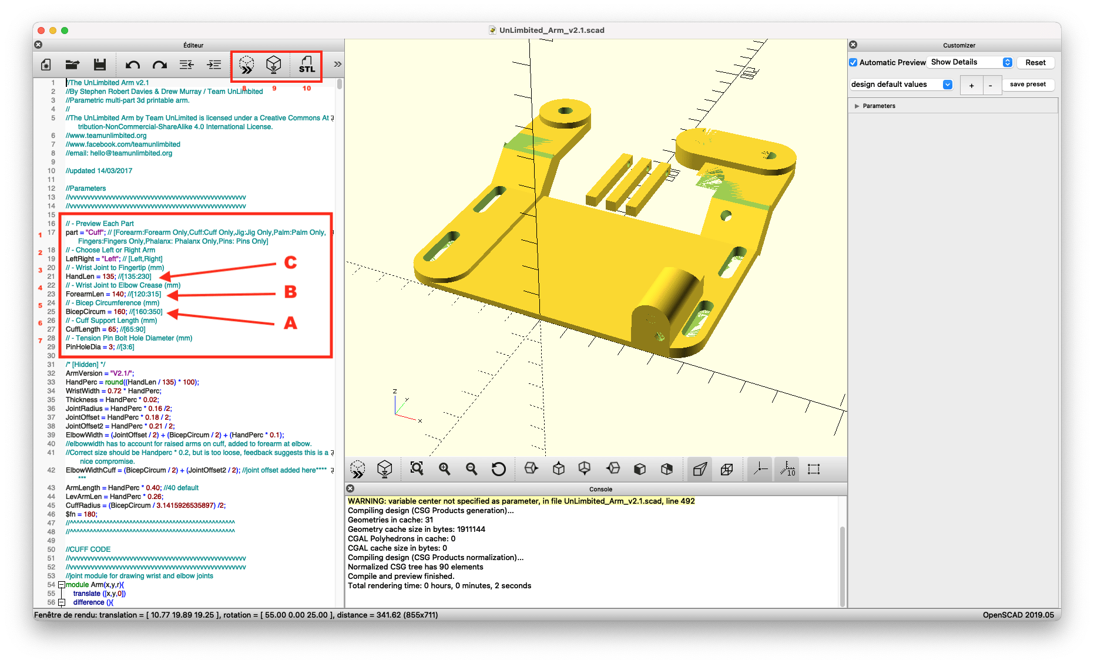Image resolution: width=1094 pixels, height=664 pixels.
Task: Undo the last edit in the editor
Action: pos(133,65)
